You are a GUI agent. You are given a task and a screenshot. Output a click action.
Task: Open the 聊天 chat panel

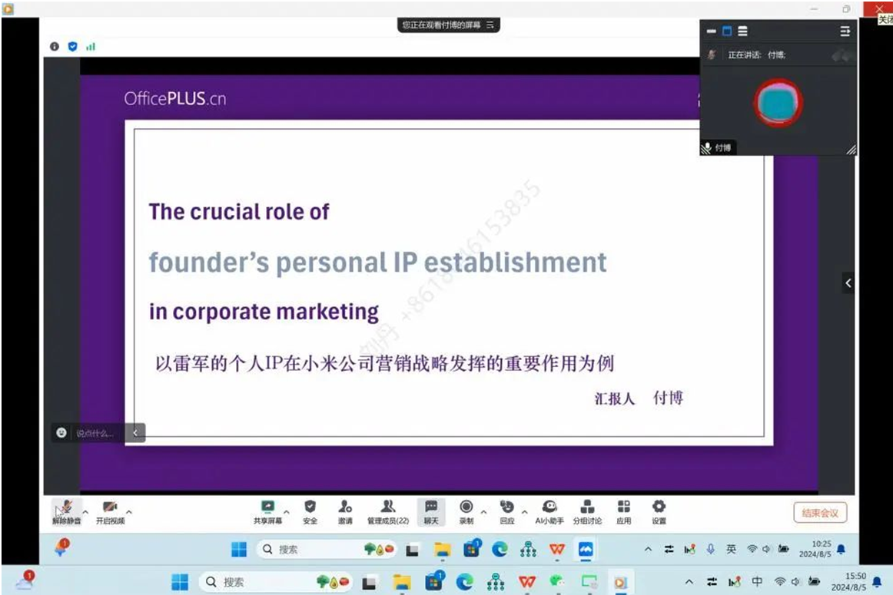coord(431,509)
